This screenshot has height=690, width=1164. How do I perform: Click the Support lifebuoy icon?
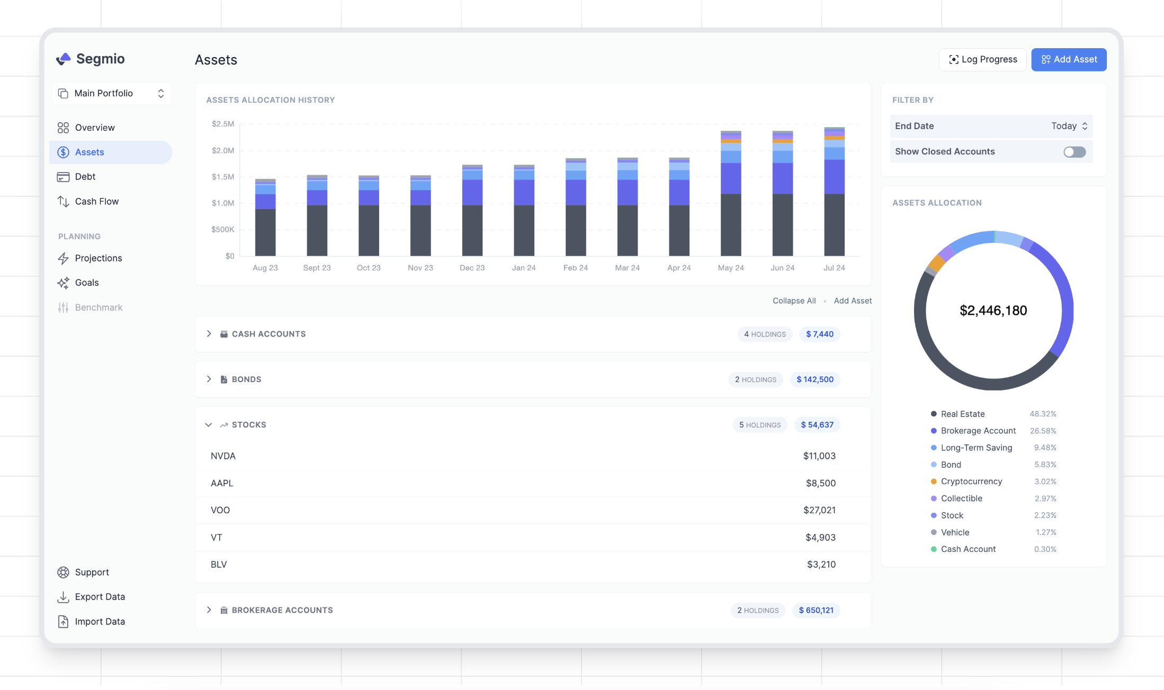pos(63,572)
